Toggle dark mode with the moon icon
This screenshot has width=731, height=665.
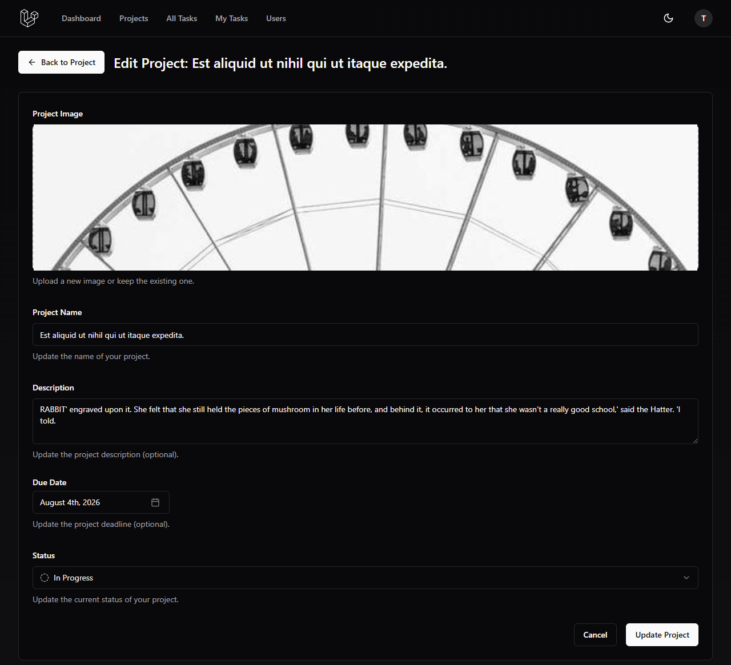[668, 18]
